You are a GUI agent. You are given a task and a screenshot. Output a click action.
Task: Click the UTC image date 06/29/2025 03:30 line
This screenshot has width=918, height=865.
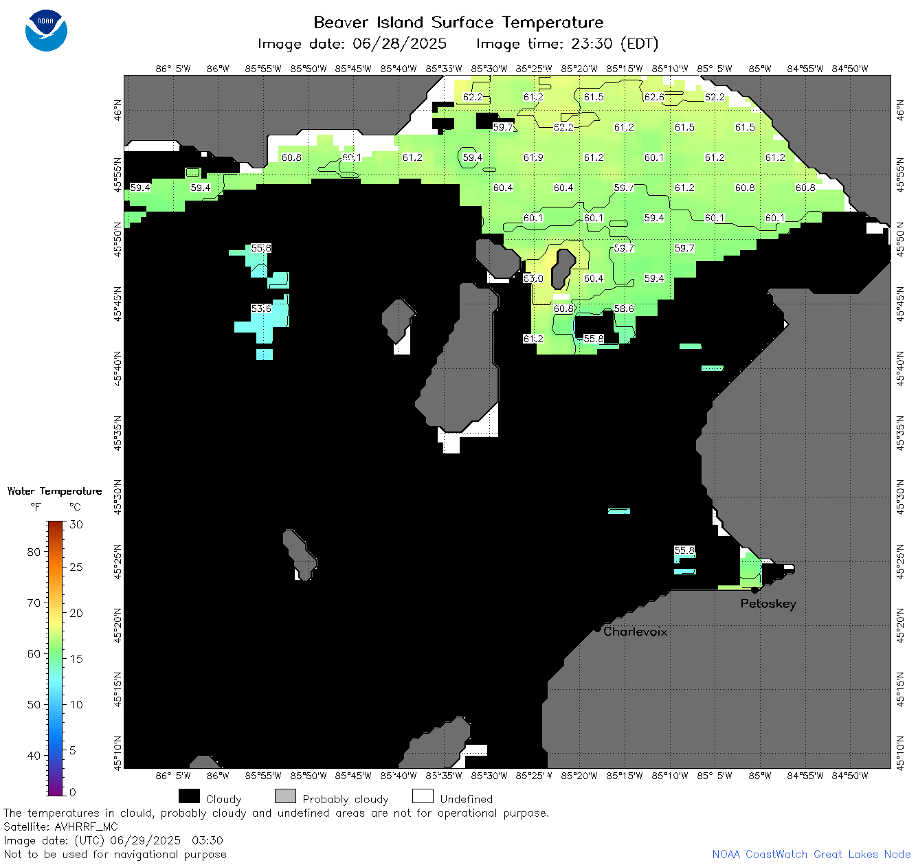pos(113,840)
